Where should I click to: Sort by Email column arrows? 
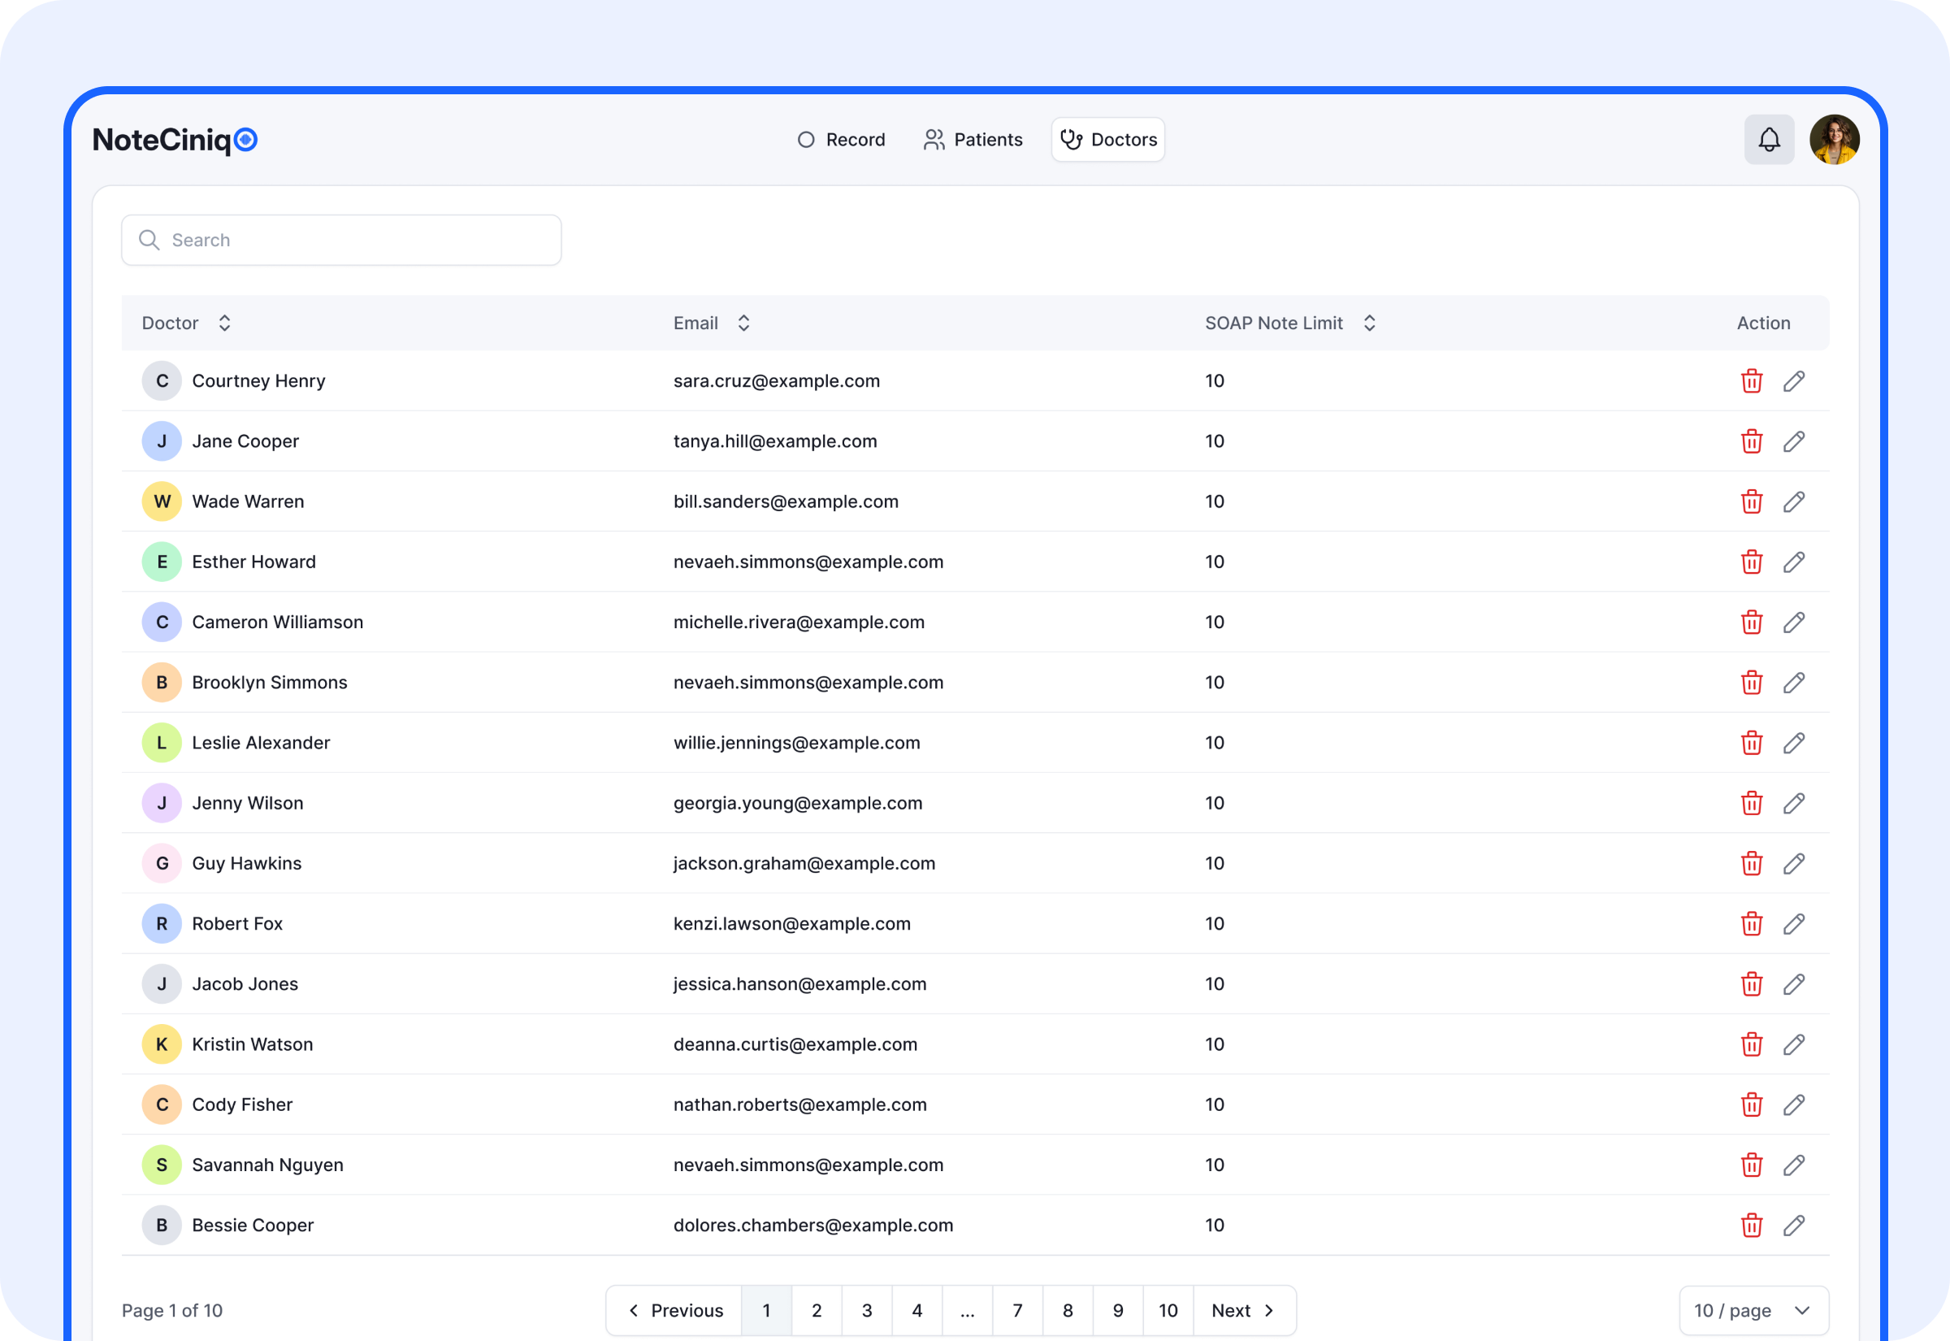tap(743, 323)
